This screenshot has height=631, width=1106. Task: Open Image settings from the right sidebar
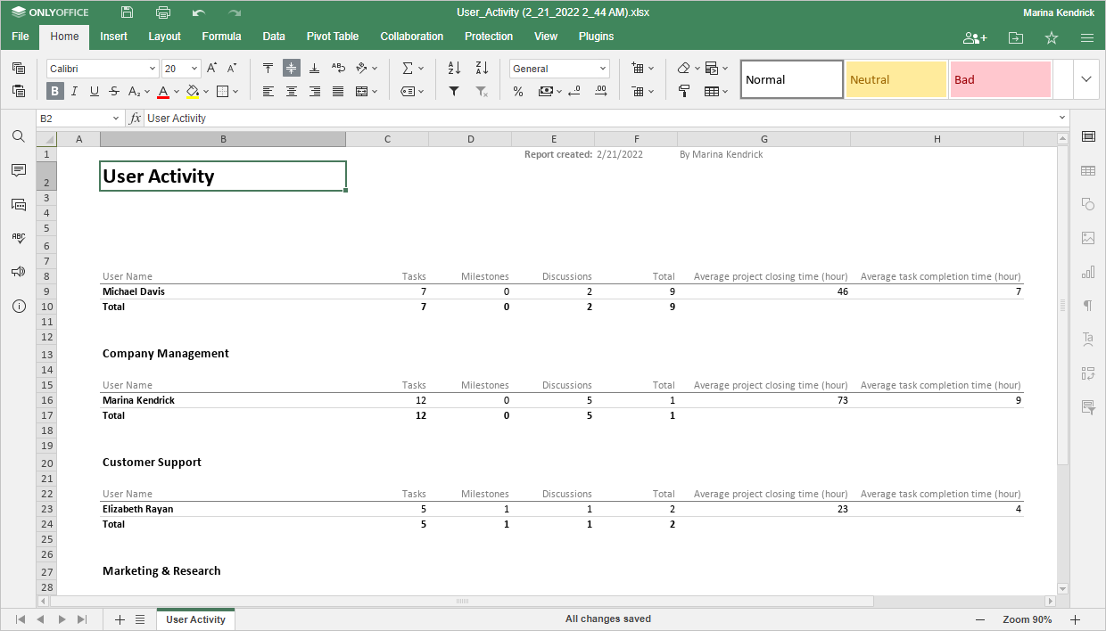(x=1088, y=238)
